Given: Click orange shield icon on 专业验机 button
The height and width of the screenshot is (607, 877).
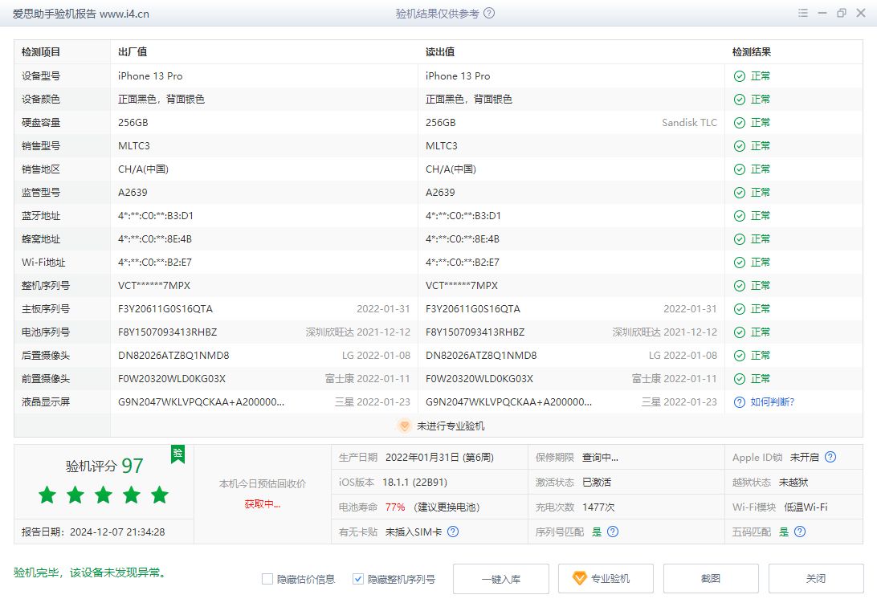Looking at the screenshot, I should coord(579,578).
